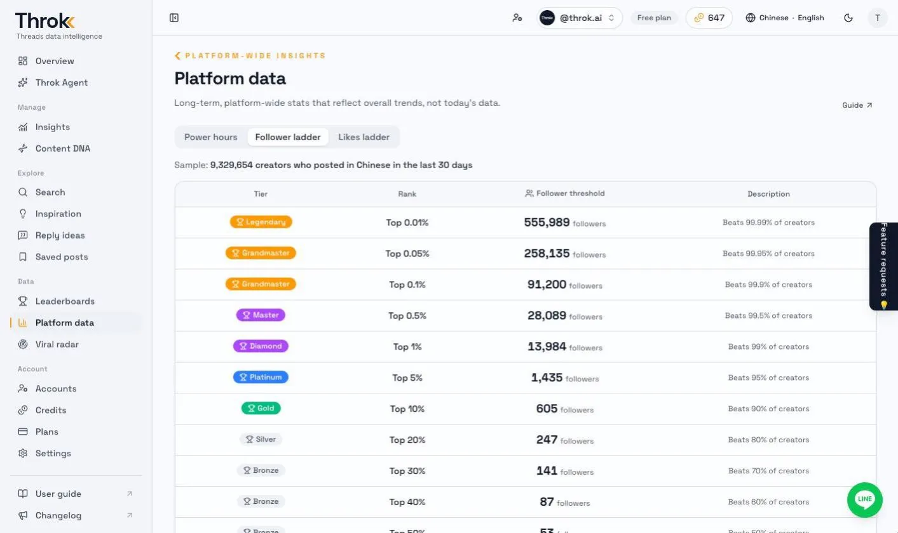Click the Saved posts bookmark icon
Viewport: 898px width, 533px height.
pyautogui.click(x=23, y=257)
